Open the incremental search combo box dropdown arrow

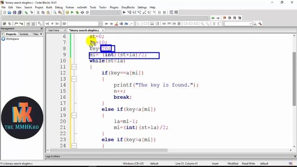coord(100,24)
